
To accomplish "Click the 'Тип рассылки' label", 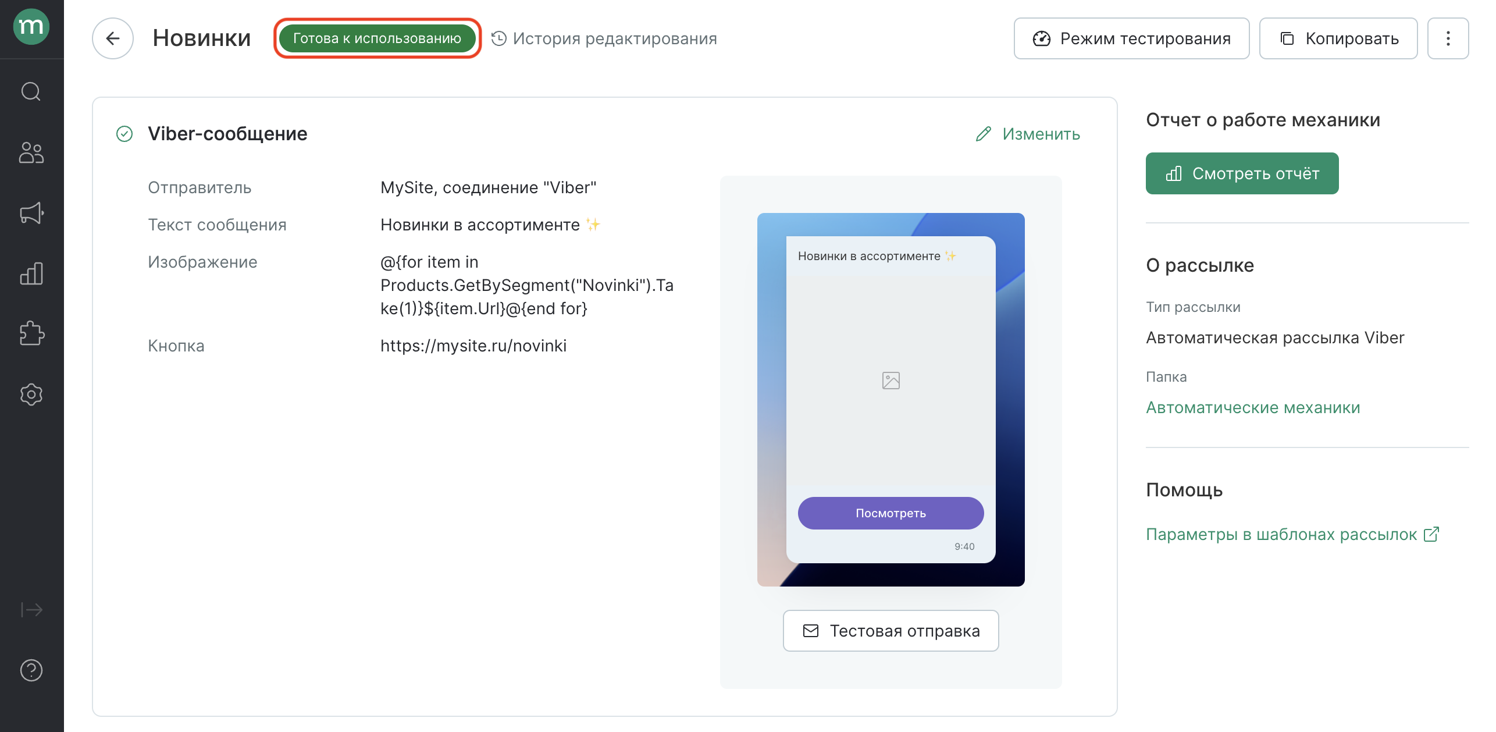I will pos(1192,307).
